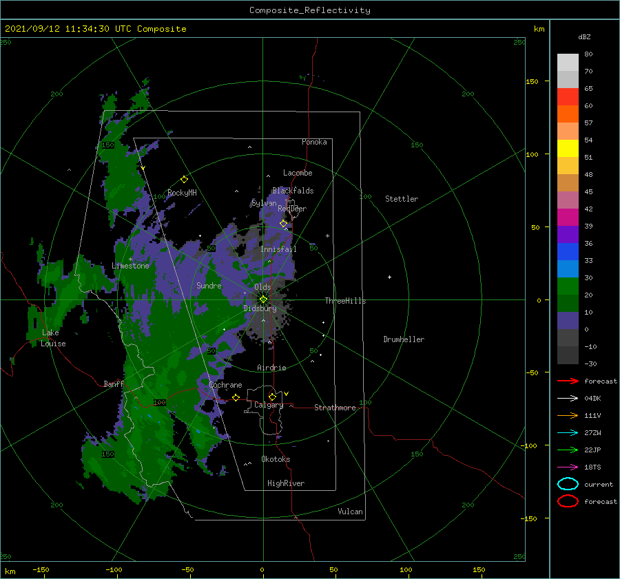Click the Drumheller label
The image size is (620, 579).
click(404, 339)
